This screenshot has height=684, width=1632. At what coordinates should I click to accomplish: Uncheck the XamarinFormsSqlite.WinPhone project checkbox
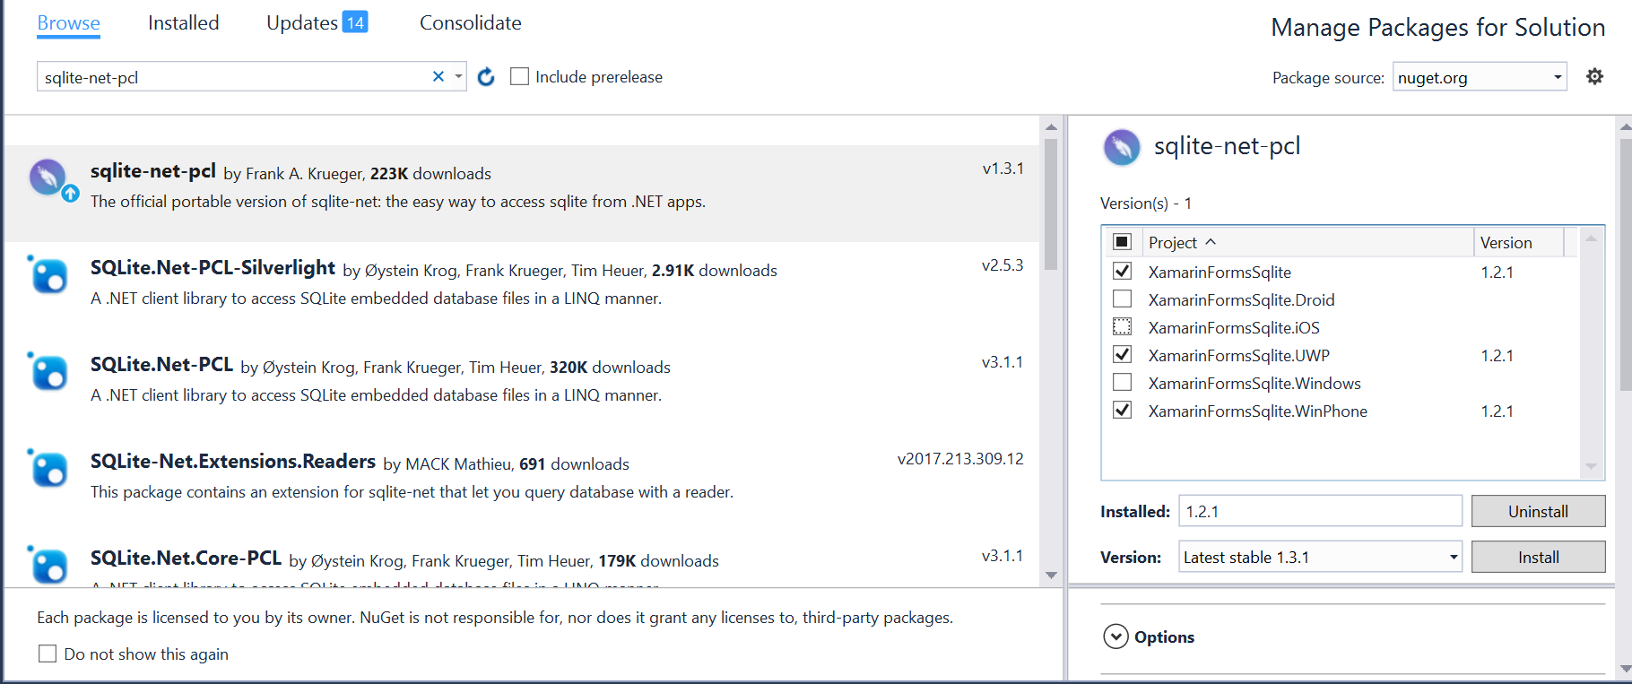[x=1122, y=410]
